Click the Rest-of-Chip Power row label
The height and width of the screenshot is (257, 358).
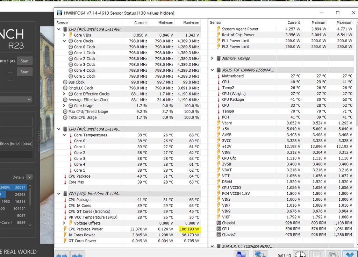[x=238, y=35]
